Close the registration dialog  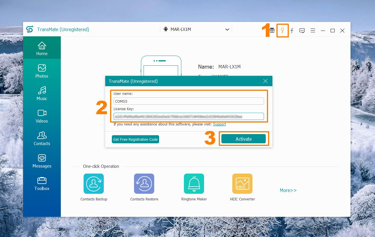pos(265,81)
